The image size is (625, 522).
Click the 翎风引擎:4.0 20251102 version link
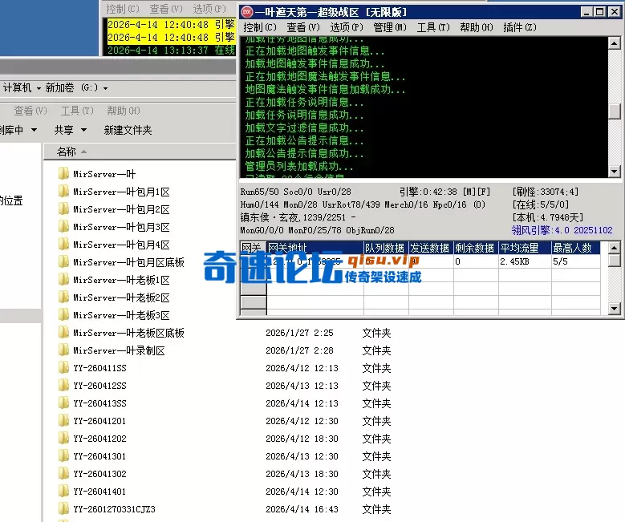point(562,230)
